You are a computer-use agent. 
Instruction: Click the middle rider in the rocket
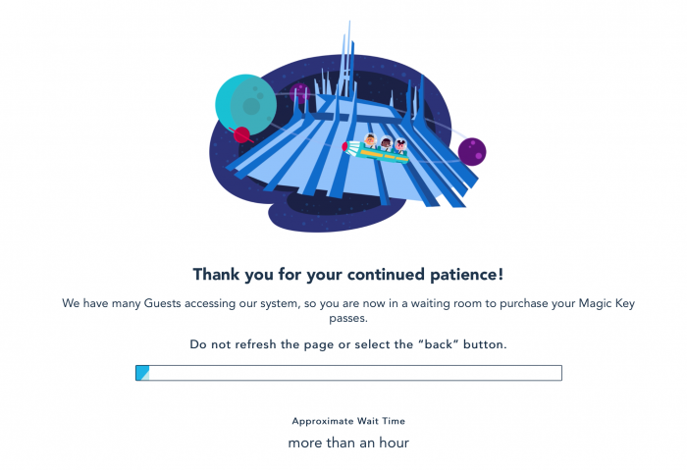[386, 143]
